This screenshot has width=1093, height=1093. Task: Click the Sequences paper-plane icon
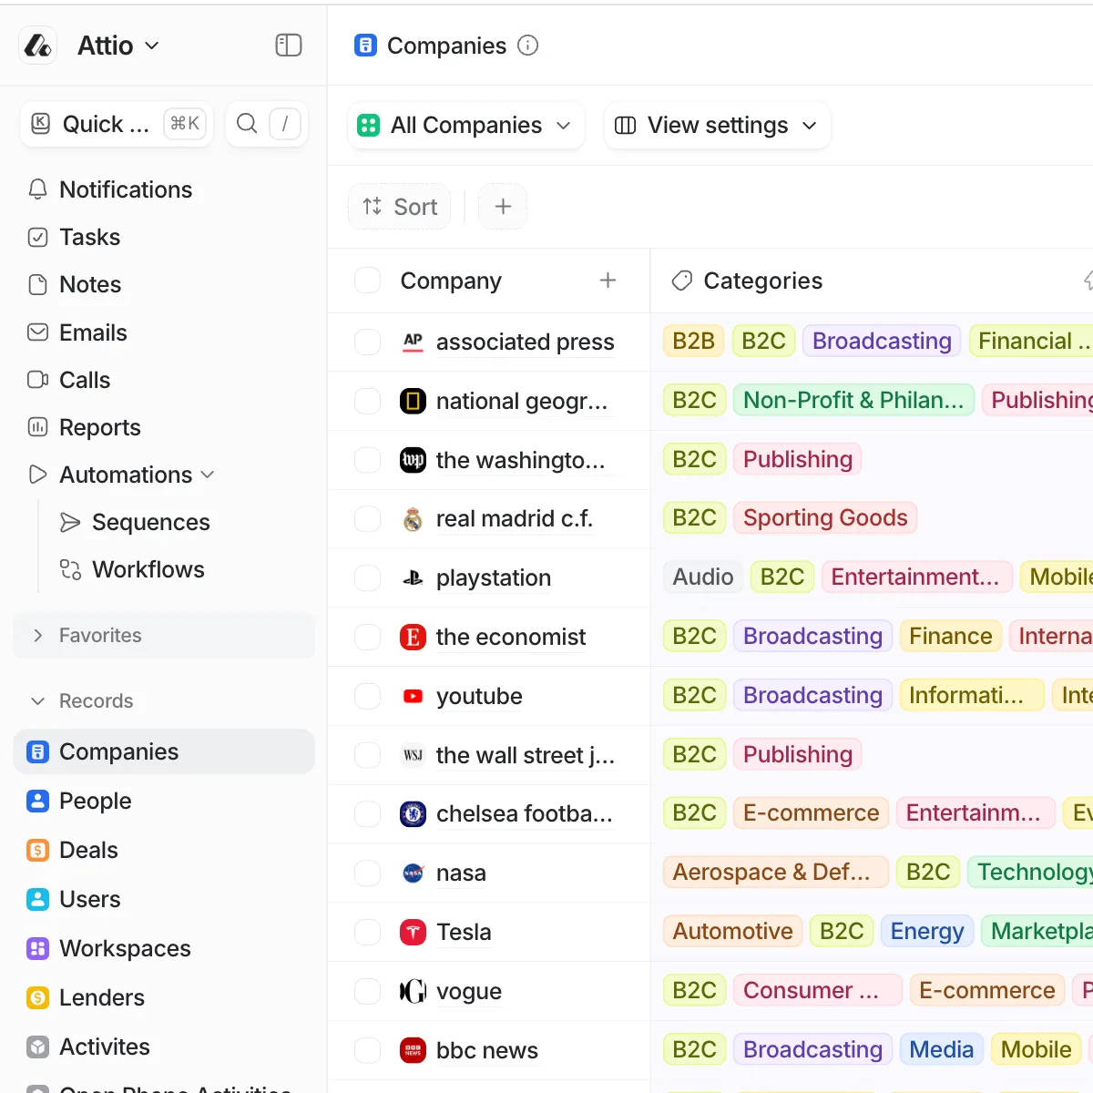[x=70, y=522]
